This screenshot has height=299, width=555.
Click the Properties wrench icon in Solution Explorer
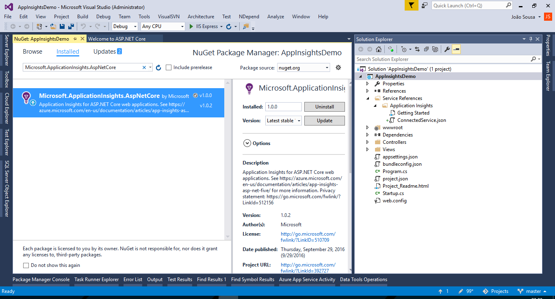coord(447,49)
